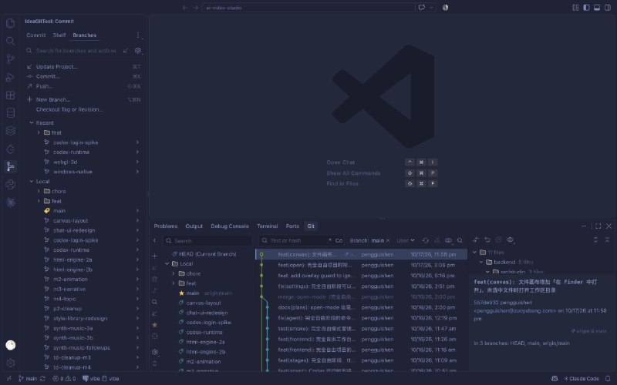Toggle the primary side bar layout
Screen dimensions: 617x385
(586, 8)
